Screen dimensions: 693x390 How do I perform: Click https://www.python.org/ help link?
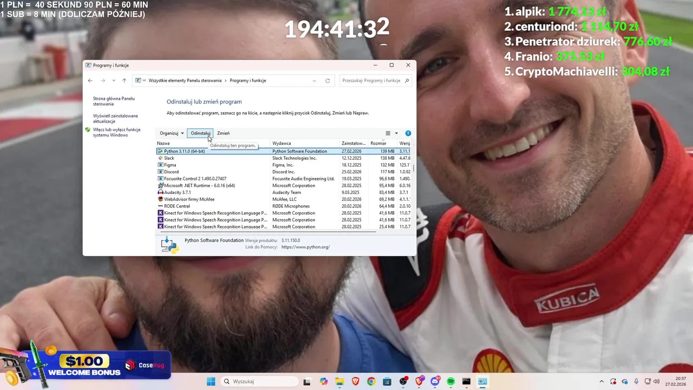[305, 247]
